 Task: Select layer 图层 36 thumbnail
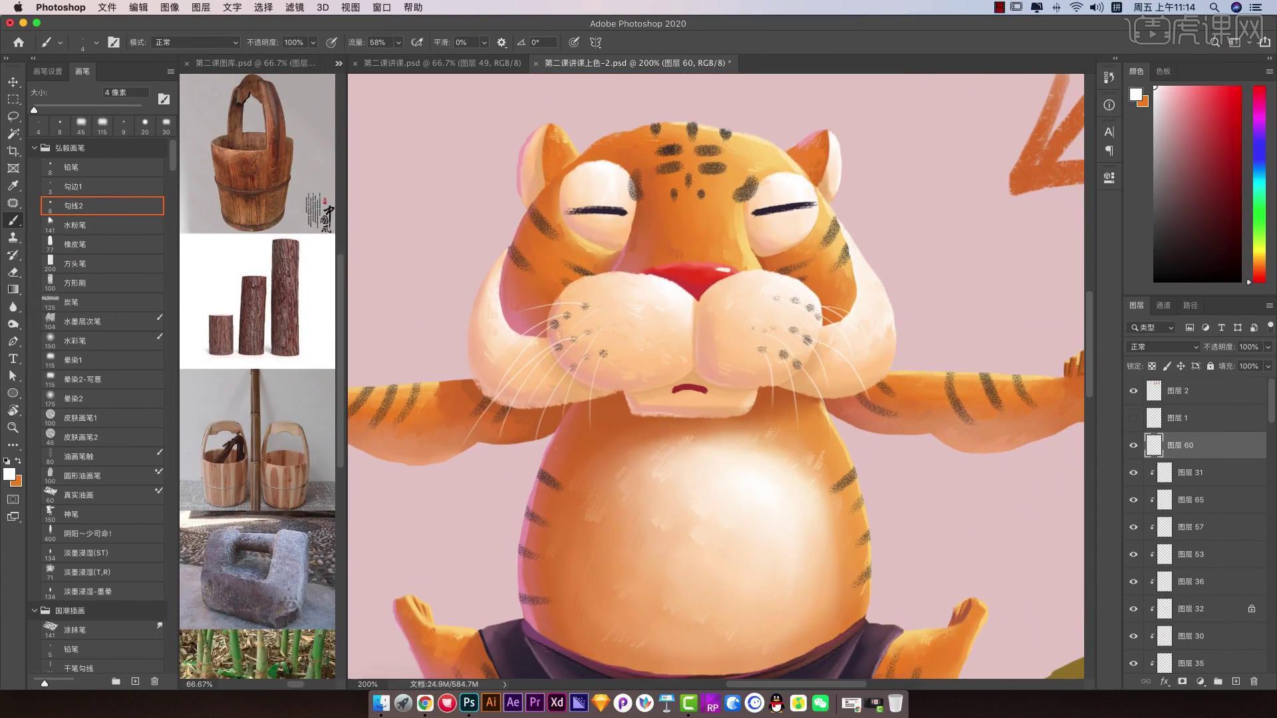tap(1164, 582)
